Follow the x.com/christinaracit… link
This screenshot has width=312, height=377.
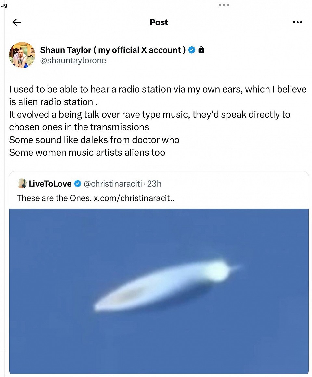[x=135, y=198]
